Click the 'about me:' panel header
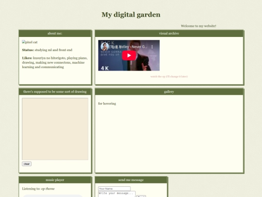 click(55, 34)
